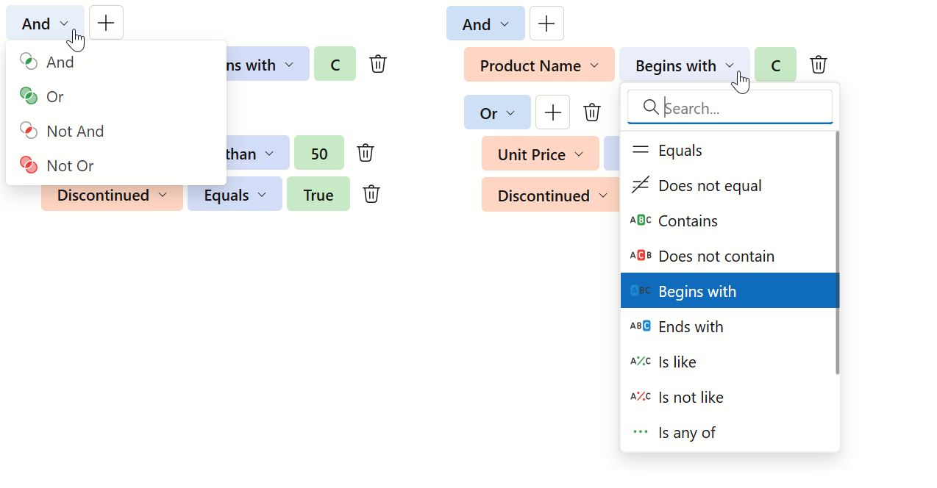This screenshot has width=937, height=488.
Task: Click the green True value chip
Action: [318, 194]
